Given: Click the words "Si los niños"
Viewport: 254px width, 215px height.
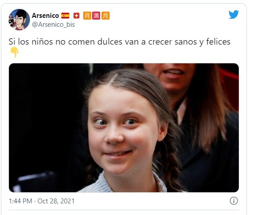Looking at the screenshot, I should (30, 41).
